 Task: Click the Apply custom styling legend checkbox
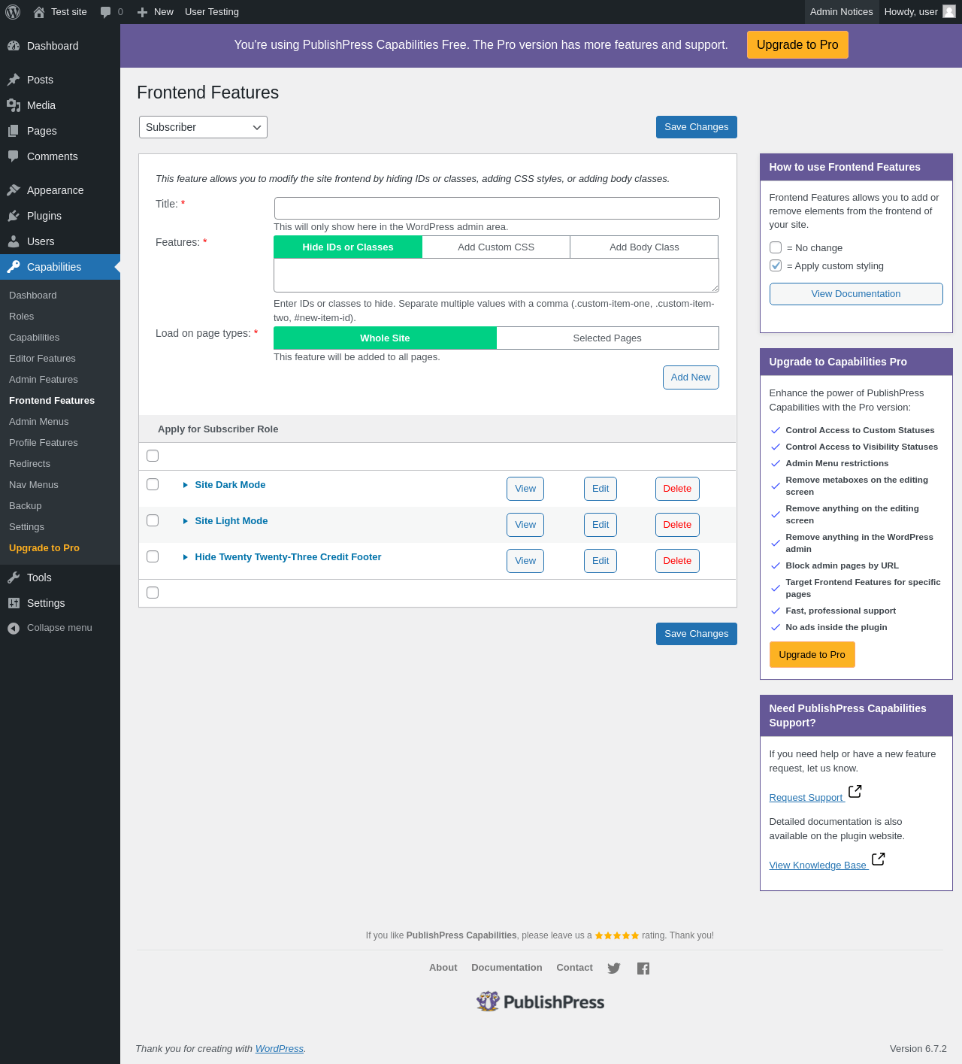(776, 265)
